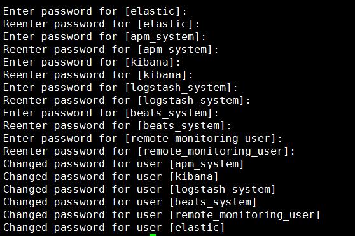The width and height of the screenshot is (355, 236).
Task: Click the word [elastic] in first line
Action: point(153,11)
